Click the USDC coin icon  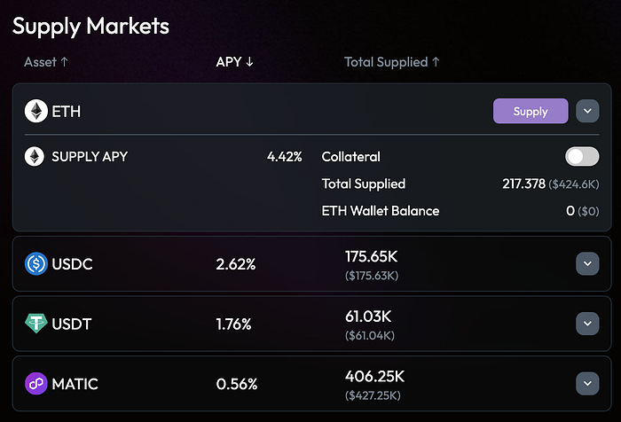[x=36, y=264]
